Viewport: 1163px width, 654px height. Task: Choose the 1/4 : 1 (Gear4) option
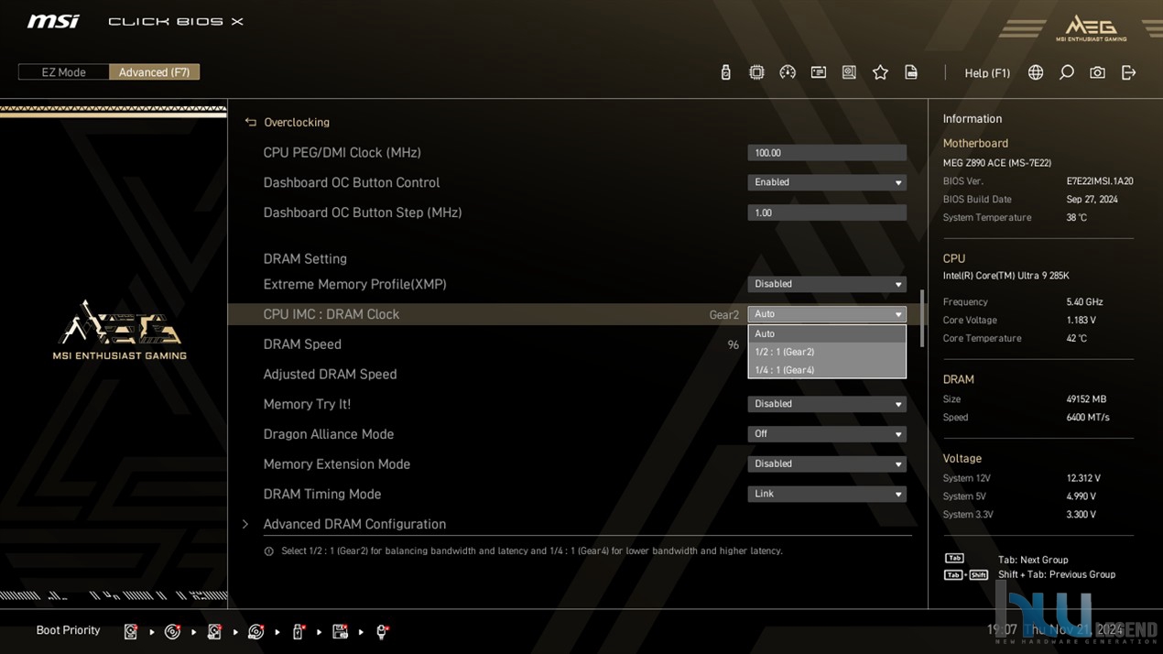827,370
